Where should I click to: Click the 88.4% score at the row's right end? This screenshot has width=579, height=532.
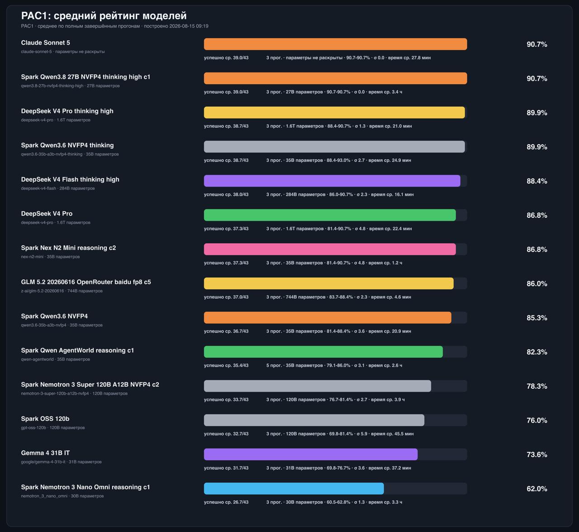click(x=537, y=181)
